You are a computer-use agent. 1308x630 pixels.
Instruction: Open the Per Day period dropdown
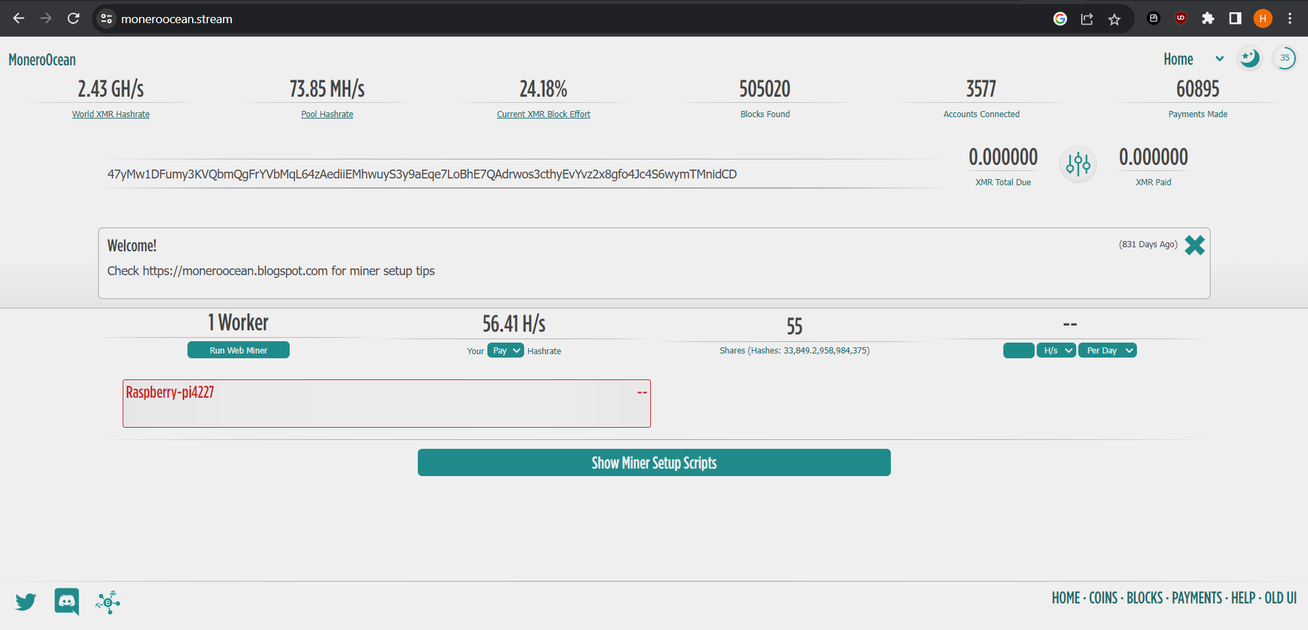click(1107, 350)
